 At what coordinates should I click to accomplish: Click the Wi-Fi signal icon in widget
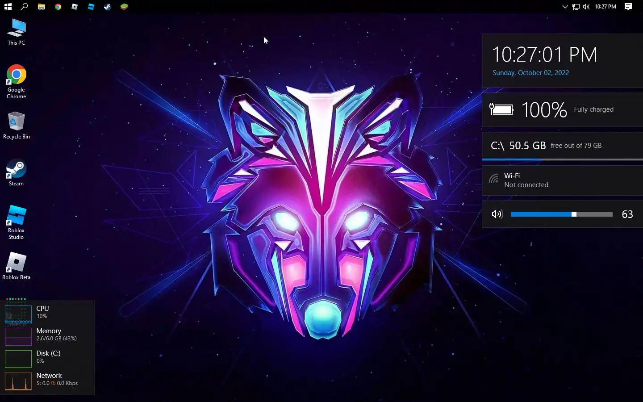493,179
